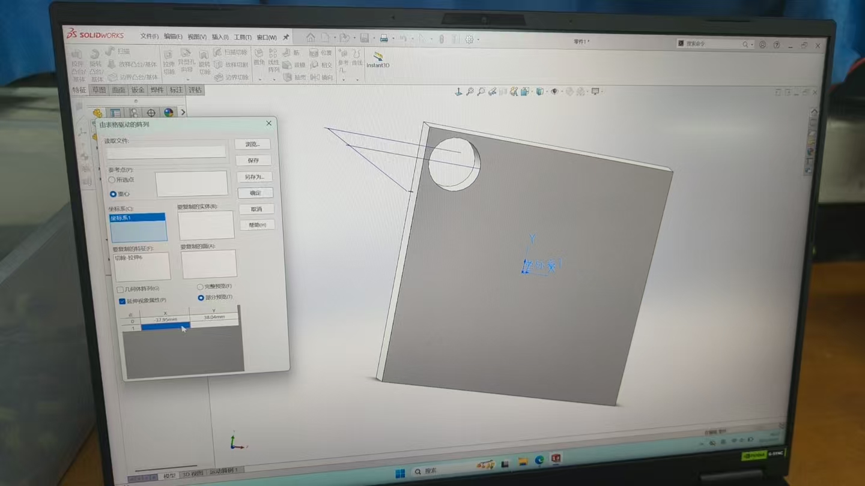Click the 取消 button
This screenshot has height=486, width=865.
pos(256,209)
